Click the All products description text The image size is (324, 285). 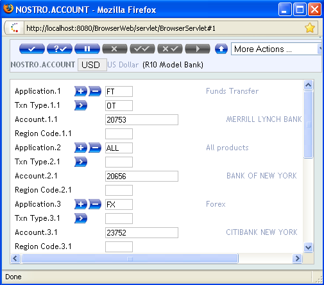(227, 148)
